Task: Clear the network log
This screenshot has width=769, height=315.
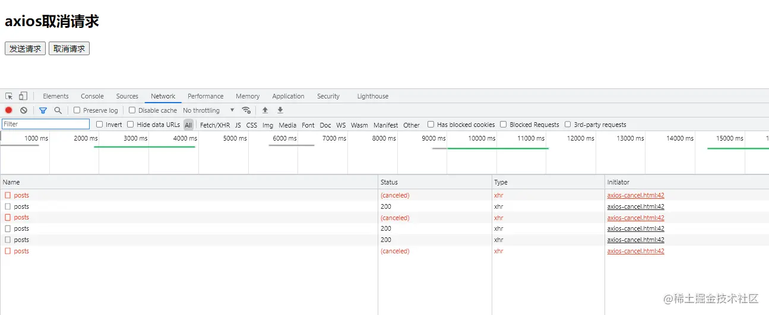Action: (24, 110)
